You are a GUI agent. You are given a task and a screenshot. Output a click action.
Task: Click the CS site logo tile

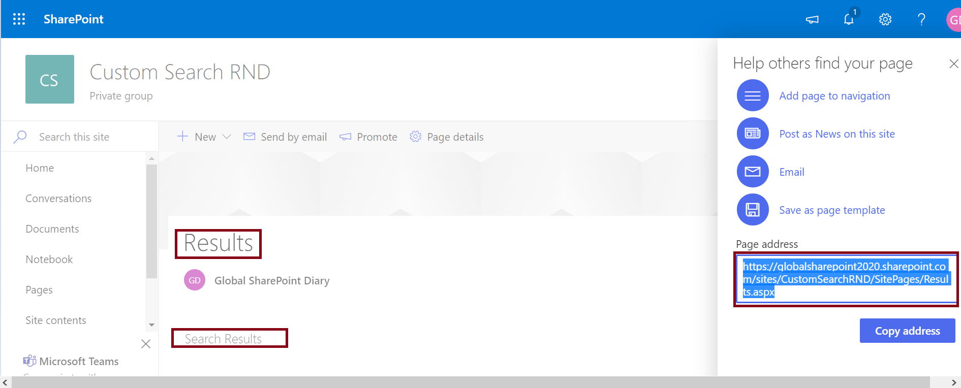[50, 79]
